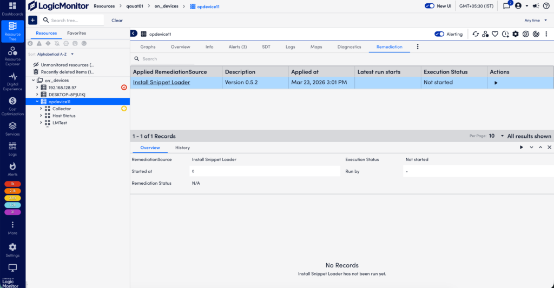Open Digital Experience section
This screenshot has height=288, width=554.
[x=12, y=82]
